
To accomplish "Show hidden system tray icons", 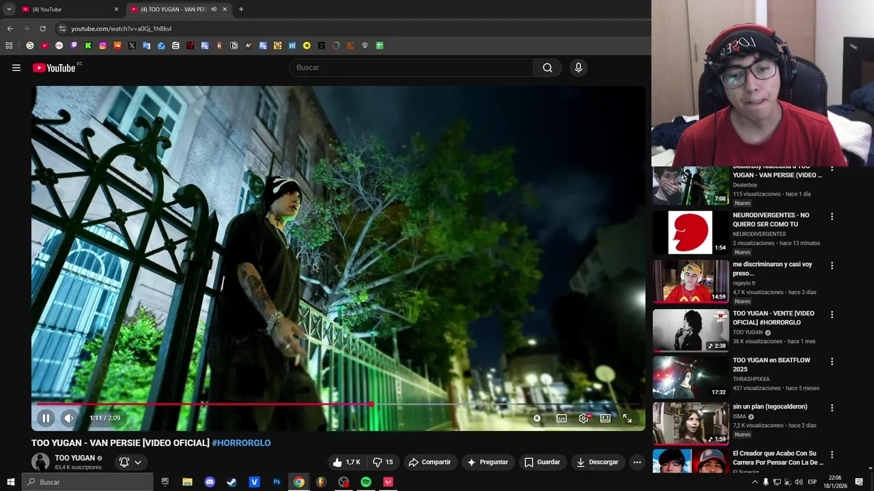I will point(755,482).
